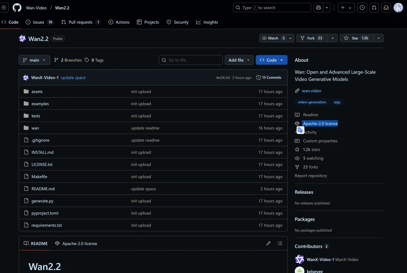Open the hamburger navigation menu
The width and height of the screenshot is (407, 273).
click(x=4, y=7)
